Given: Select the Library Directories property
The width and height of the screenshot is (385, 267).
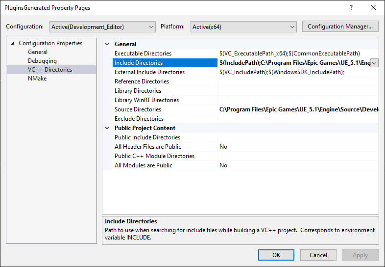Looking at the screenshot, I should 138,91.
